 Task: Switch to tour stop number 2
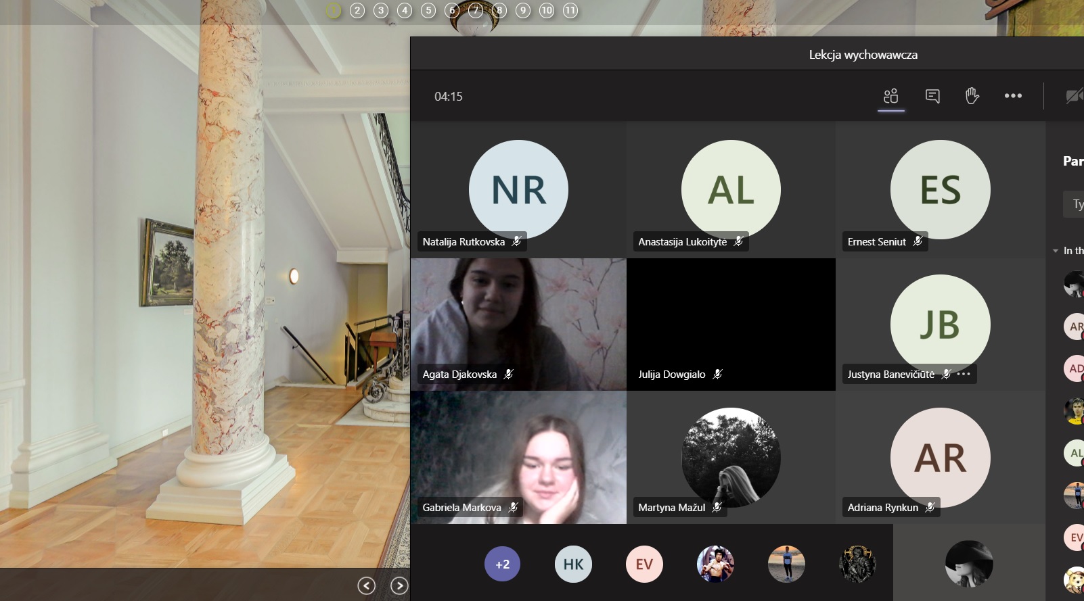coord(357,10)
